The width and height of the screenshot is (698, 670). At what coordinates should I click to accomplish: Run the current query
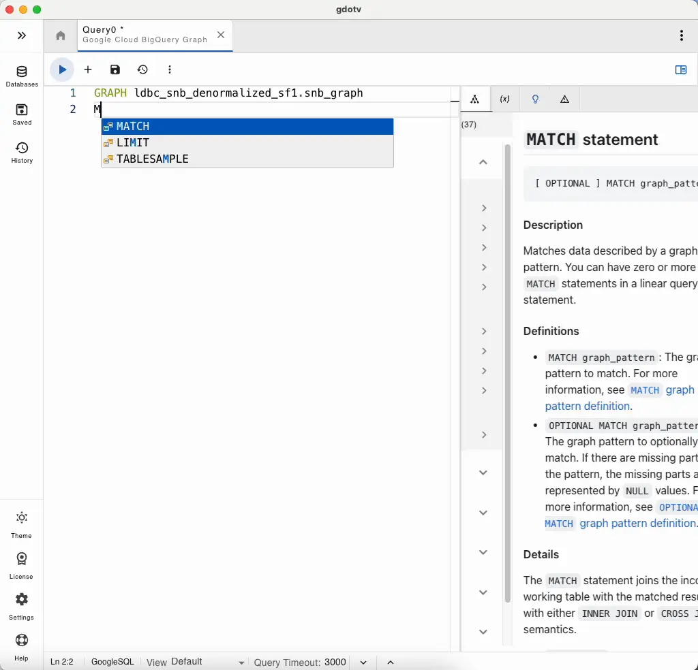pyautogui.click(x=62, y=69)
